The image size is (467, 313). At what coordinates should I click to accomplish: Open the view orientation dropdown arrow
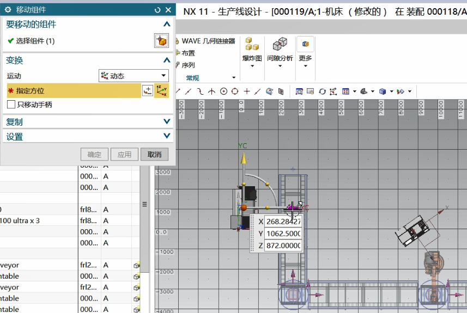pos(373,91)
